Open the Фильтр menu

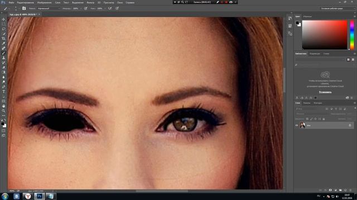click(90, 2)
